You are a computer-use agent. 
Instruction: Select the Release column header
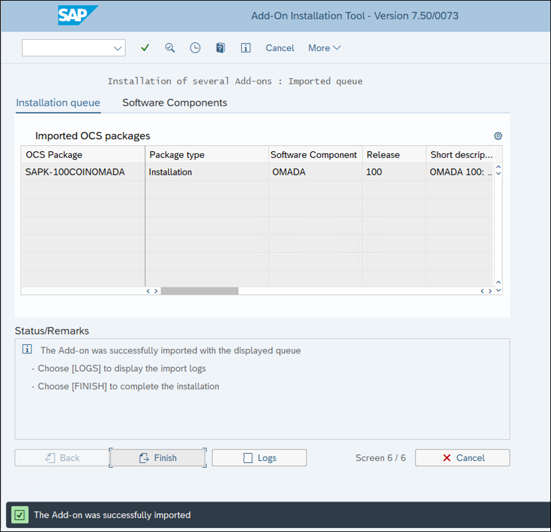(394, 155)
